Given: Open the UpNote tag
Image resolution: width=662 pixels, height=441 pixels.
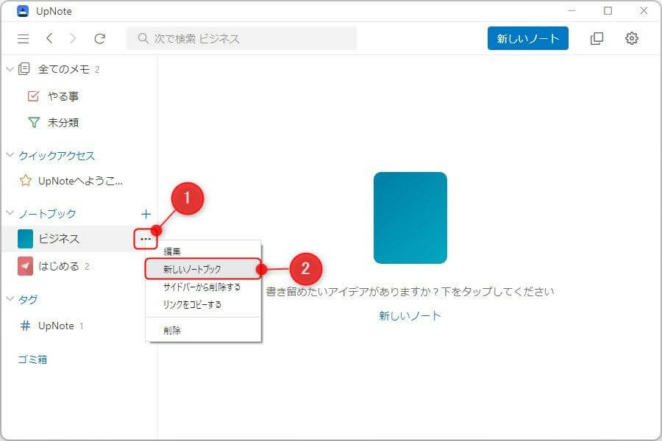Looking at the screenshot, I should coord(51,326).
